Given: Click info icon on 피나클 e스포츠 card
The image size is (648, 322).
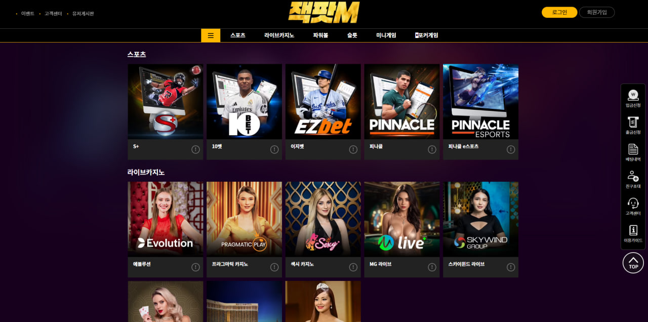Looking at the screenshot, I should 511,149.
